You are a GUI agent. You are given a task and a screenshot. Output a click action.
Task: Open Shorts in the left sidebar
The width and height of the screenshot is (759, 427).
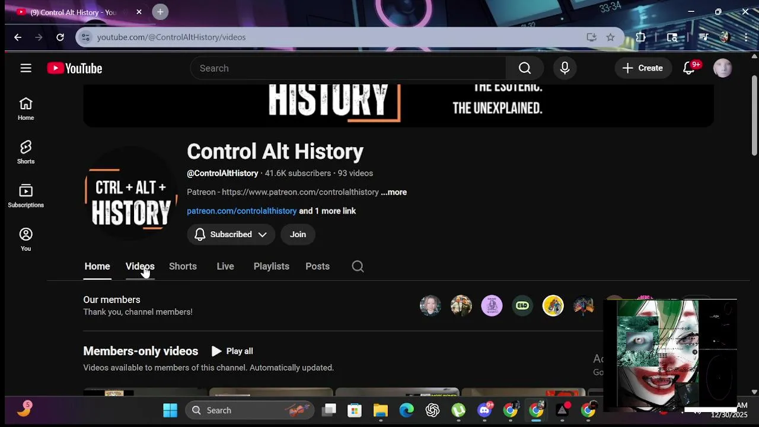coord(25,152)
